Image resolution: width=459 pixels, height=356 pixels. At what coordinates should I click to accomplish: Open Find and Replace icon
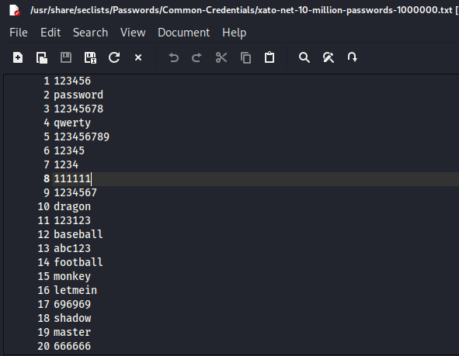[x=329, y=57]
